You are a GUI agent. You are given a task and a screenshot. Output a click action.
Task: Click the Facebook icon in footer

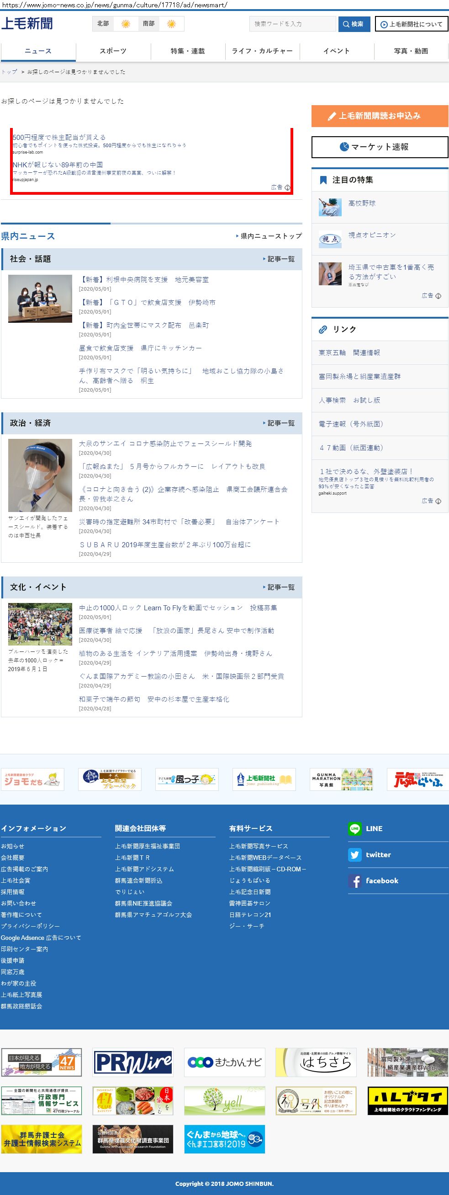355,881
